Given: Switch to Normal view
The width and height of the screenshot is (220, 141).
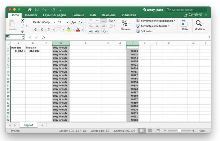Looking at the screenshot, I should (x=142, y=131).
